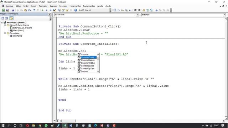Choose ColumnCount in autocomplete list
This screenshot has height=128, width=228.
87,57
